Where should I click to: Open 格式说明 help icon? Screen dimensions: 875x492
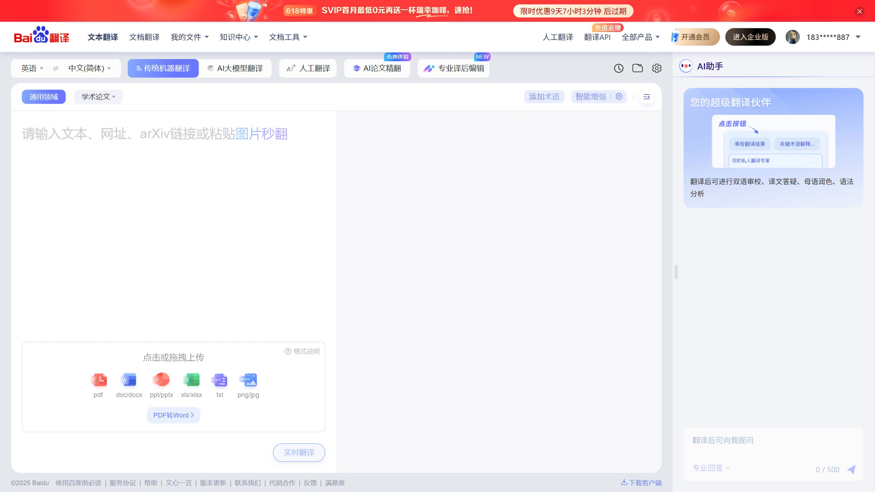(x=288, y=351)
